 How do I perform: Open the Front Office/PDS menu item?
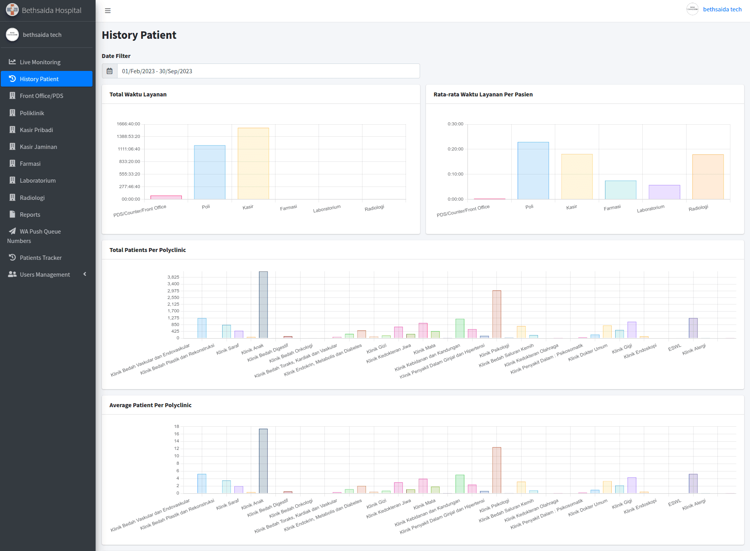[x=42, y=96]
